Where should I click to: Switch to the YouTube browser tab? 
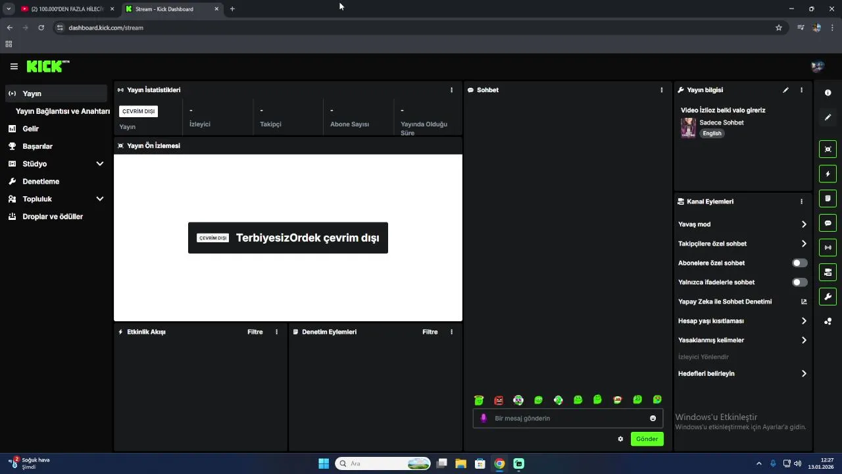(x=67, y=9)
